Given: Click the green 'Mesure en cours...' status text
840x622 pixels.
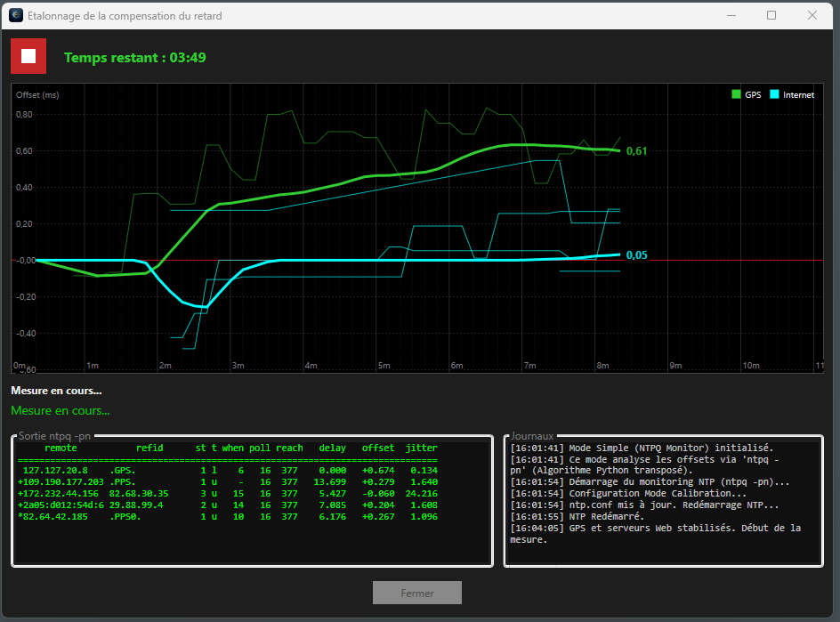Looking at the screenshot, I should 60,411.
